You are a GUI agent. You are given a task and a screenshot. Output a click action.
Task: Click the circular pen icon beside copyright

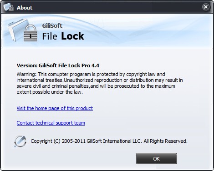tap(20, 141)
